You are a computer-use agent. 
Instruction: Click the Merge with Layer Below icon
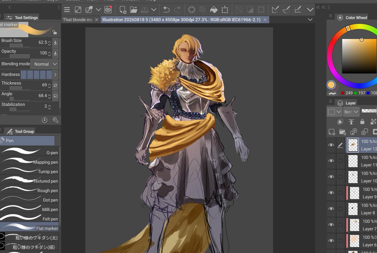point(364,132)
